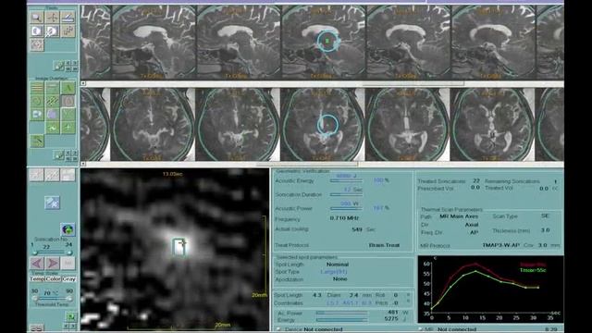Click the axial thumbnail with the cyan target circle
The width and height of the screenshot is (592, 333).
pyautogui.click(x=322, y=125)
